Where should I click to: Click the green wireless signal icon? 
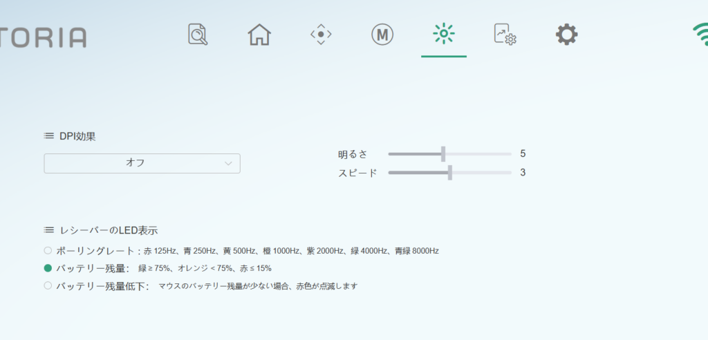tap(699, 35)
